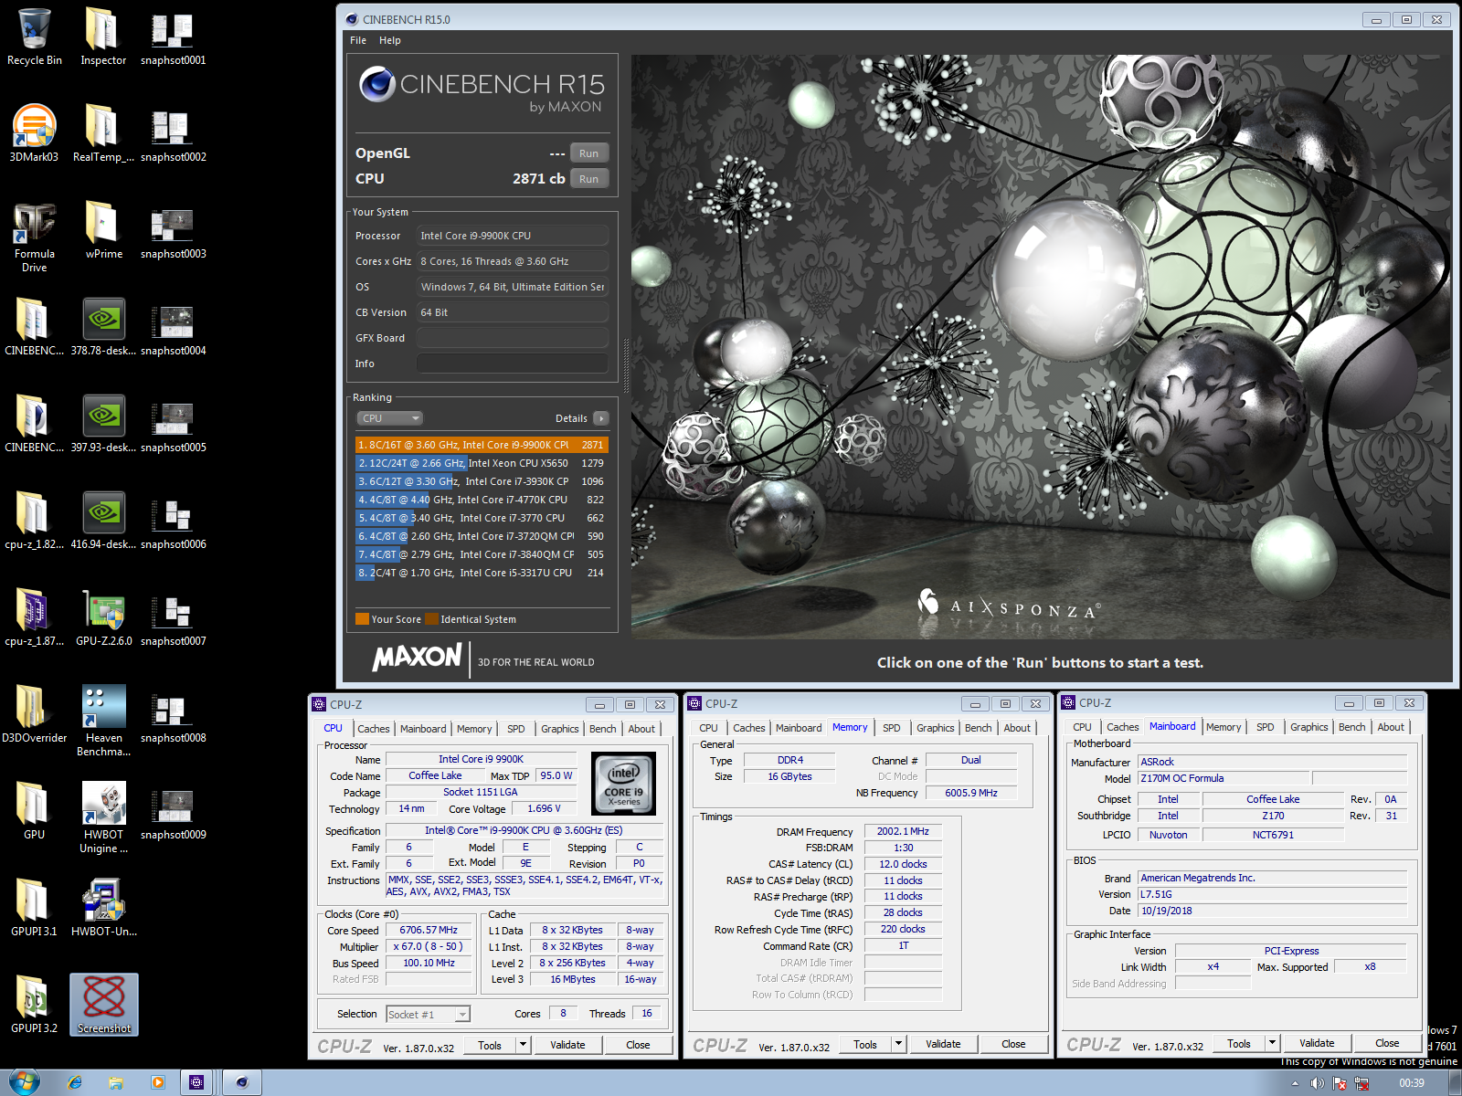The height and width of the screenshot is (1096, 1462).
Task: Launch the GPU-Z.2.6.0 icon
Action: click(x=103, y=617)
